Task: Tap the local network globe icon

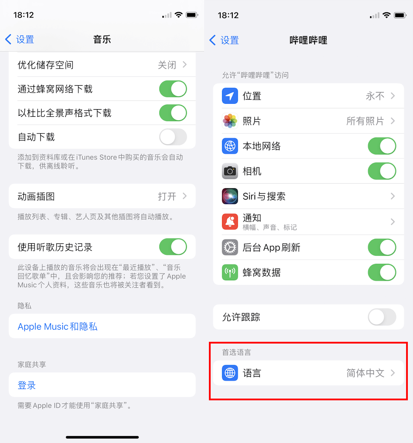Action: [x=230, y=146]
